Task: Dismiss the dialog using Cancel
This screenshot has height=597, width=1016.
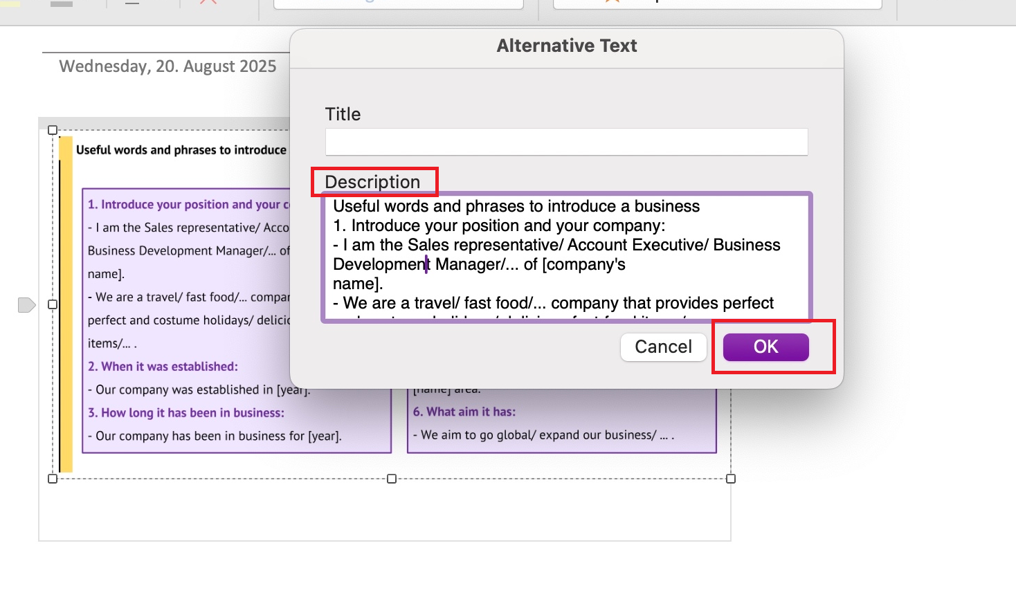Action: (663, 347)
